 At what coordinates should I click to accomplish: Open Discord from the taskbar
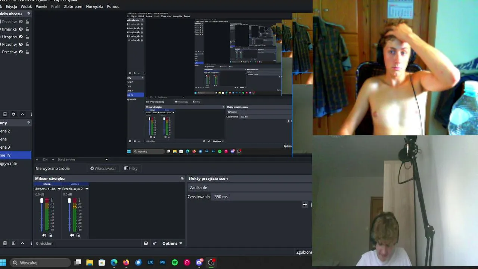pyautogui.click(x=199, y=262)
